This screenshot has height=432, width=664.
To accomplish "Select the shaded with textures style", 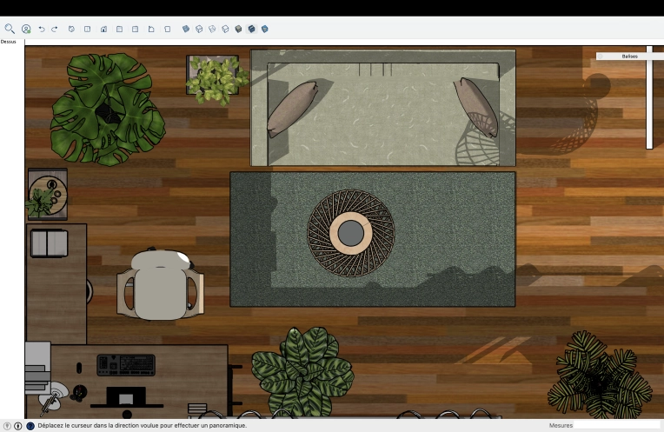I will pos(251,29).
